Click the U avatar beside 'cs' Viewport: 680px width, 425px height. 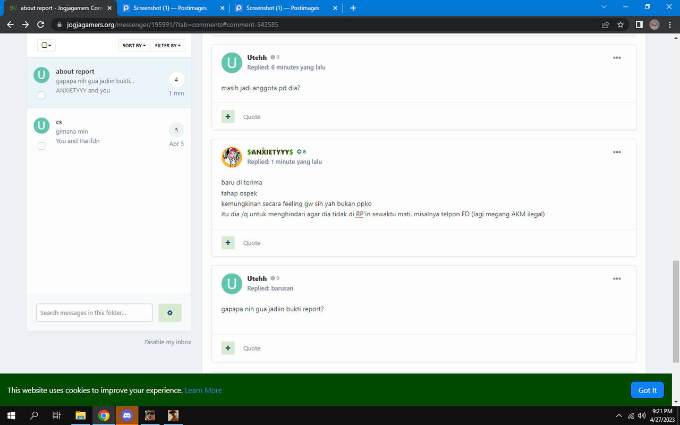[x=41, y=125]
